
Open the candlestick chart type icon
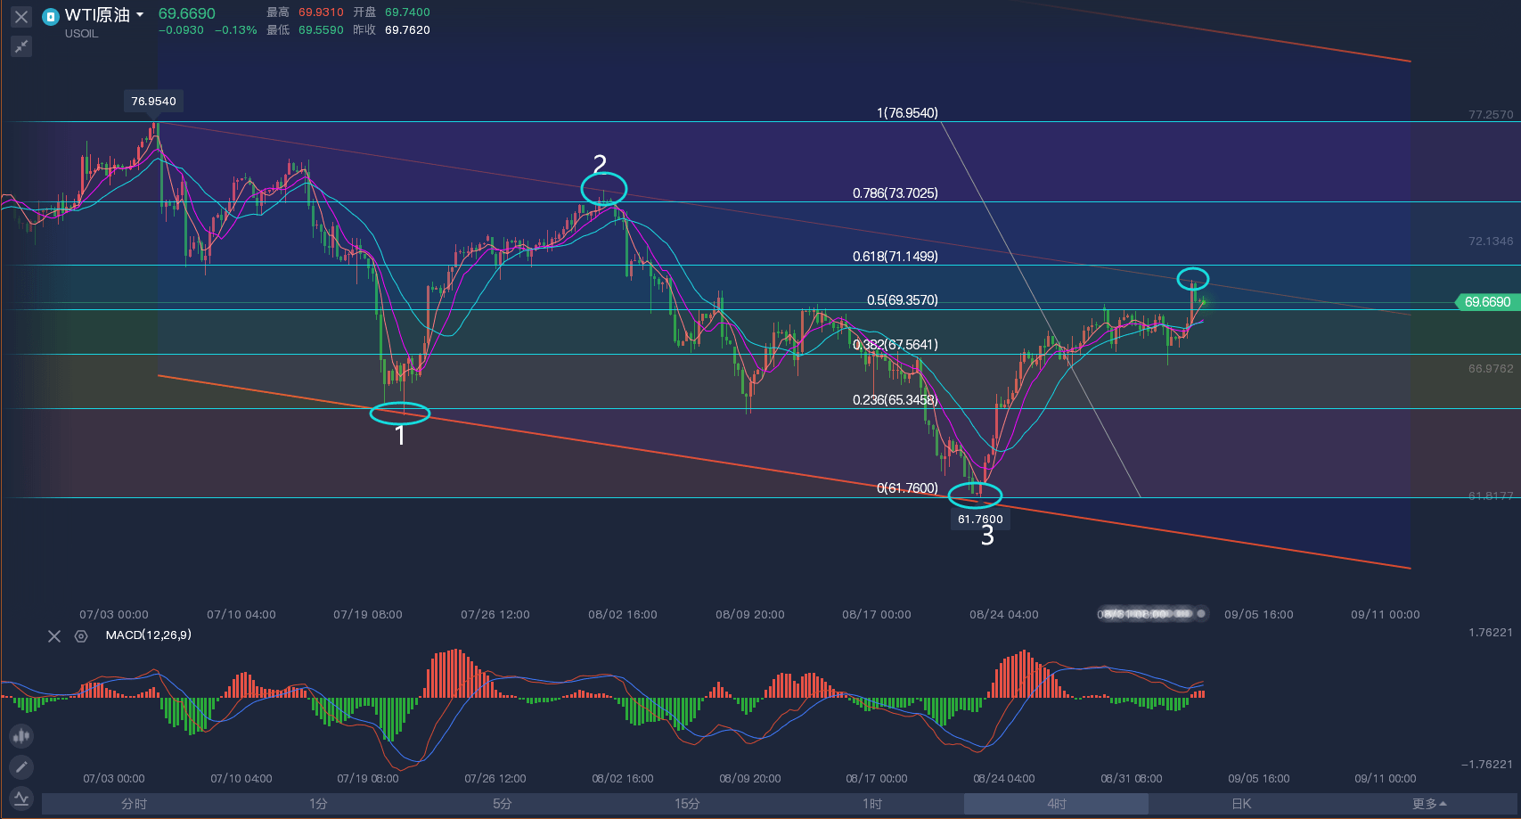[x=21, y=736]
